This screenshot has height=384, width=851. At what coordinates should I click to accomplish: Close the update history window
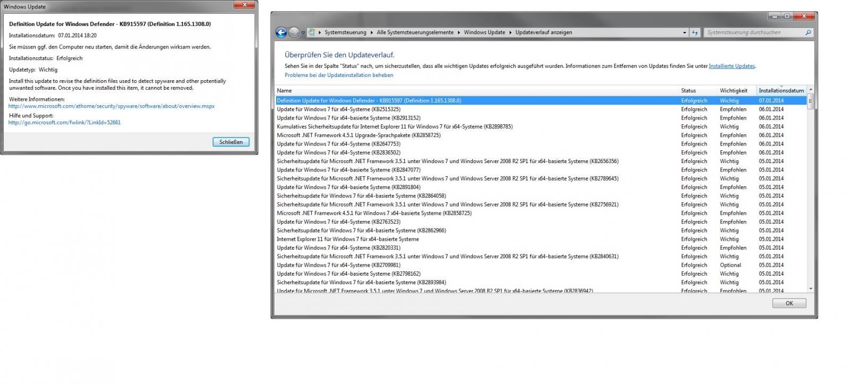(804, 16)
